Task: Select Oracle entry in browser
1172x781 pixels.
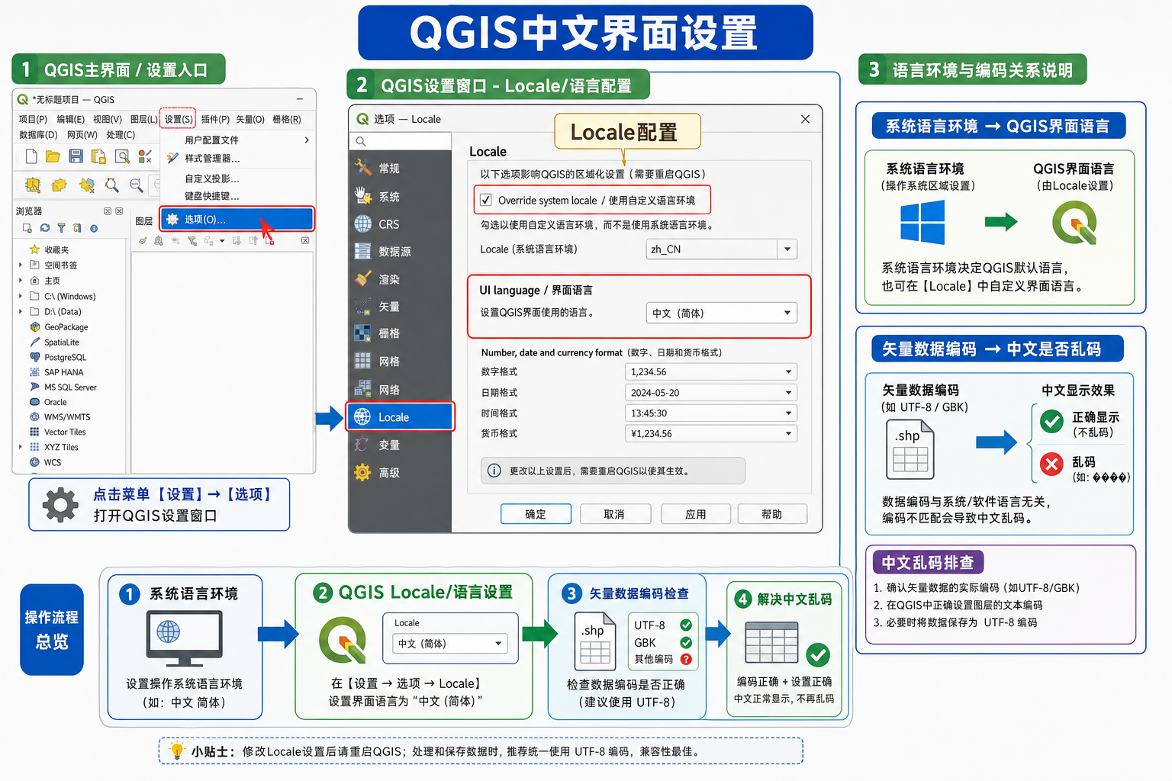Action: pyautogui.click(x=48, y=402)
